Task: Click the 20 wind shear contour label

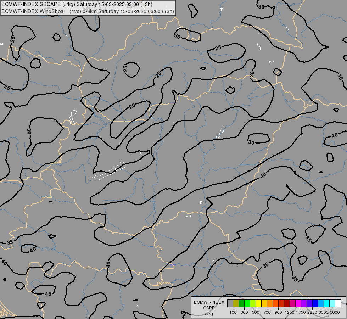Action: click(x=132, y=106)
